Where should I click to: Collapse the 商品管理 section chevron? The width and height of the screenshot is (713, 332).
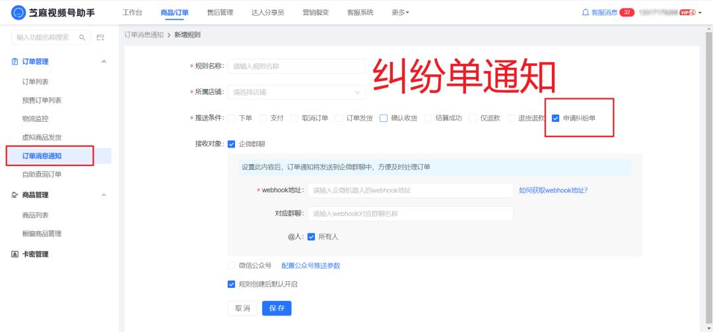(104, 195)
